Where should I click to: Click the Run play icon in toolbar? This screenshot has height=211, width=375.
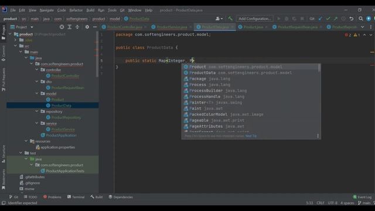click(279, 18)
